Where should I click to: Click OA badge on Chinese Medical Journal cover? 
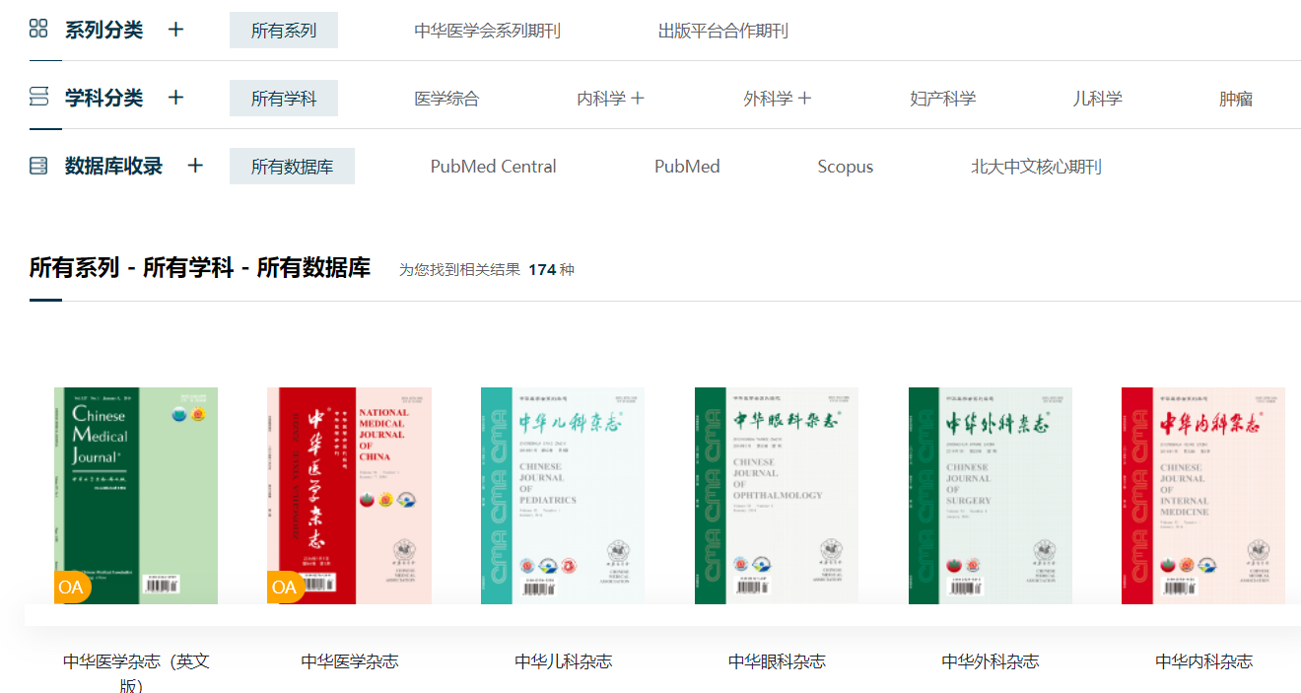pos(72,587)
